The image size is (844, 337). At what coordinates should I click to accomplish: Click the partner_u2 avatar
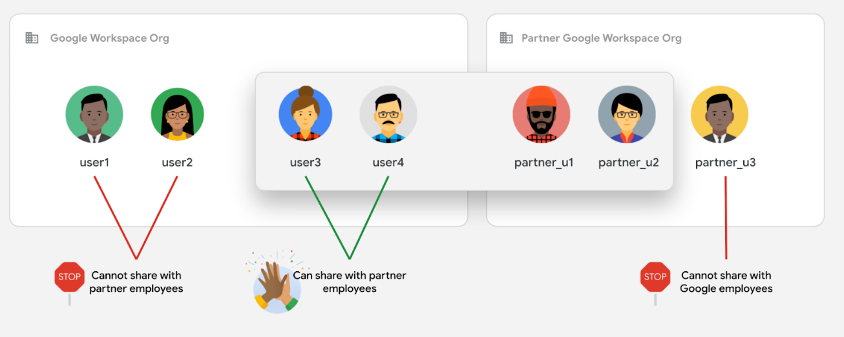coord(627,115)
